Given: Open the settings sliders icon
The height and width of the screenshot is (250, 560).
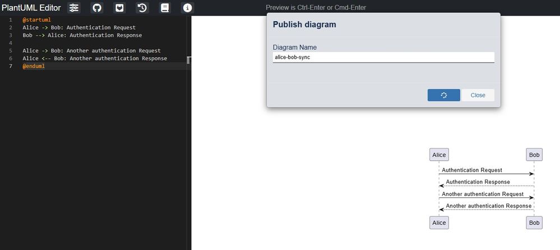Looking at the screenshot, I should [x=74, y=8].
